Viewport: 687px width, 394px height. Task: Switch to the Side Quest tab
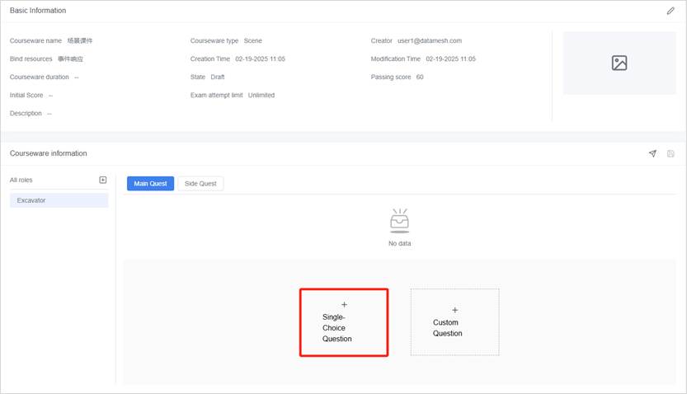click(x=200, y=184)
